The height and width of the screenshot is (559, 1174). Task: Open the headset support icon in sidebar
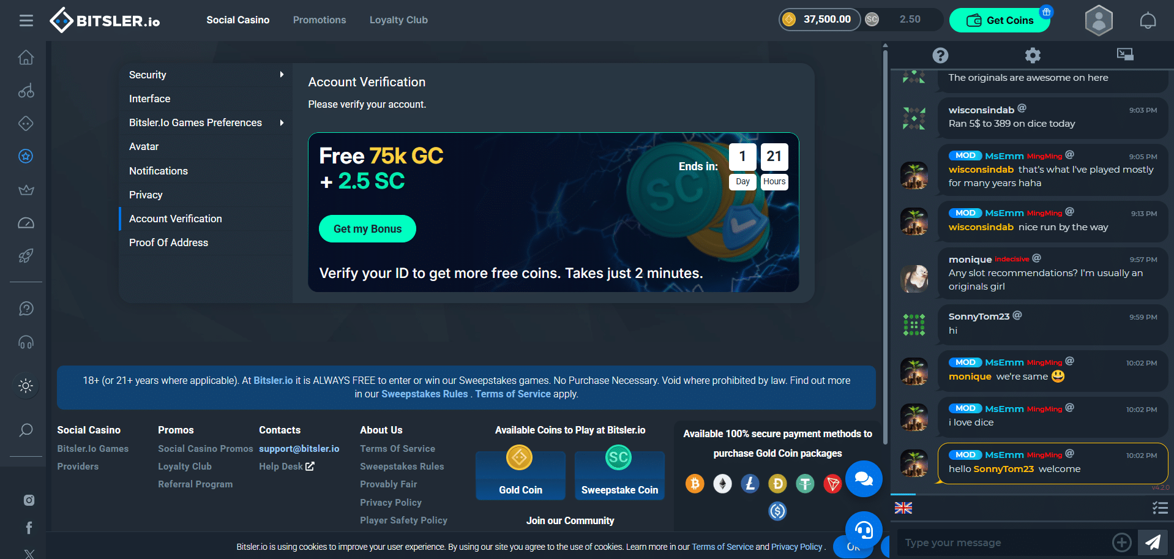26,342
